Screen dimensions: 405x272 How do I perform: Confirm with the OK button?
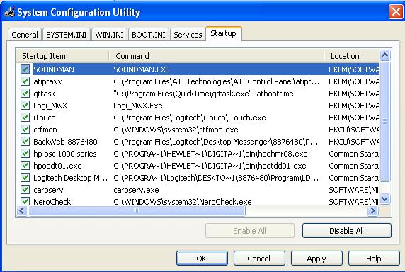coord(202,259)
